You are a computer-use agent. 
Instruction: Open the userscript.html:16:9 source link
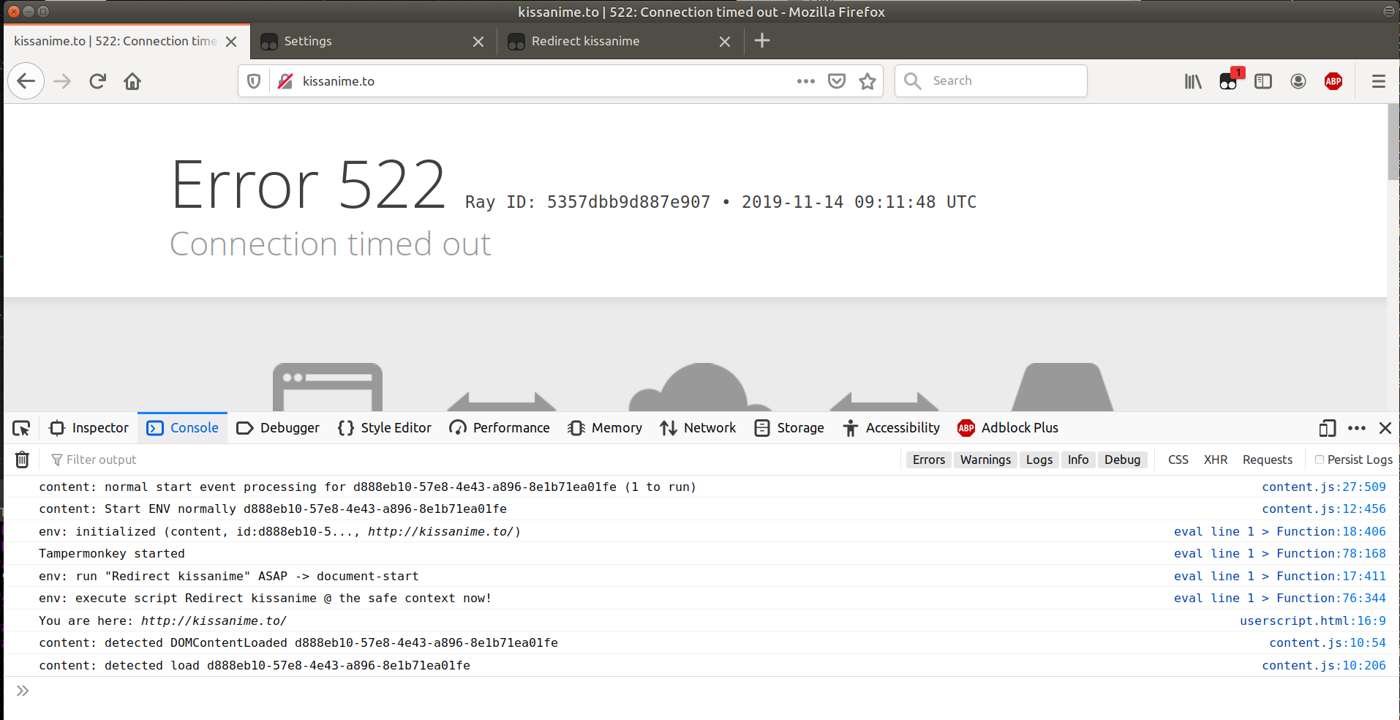1312,620
